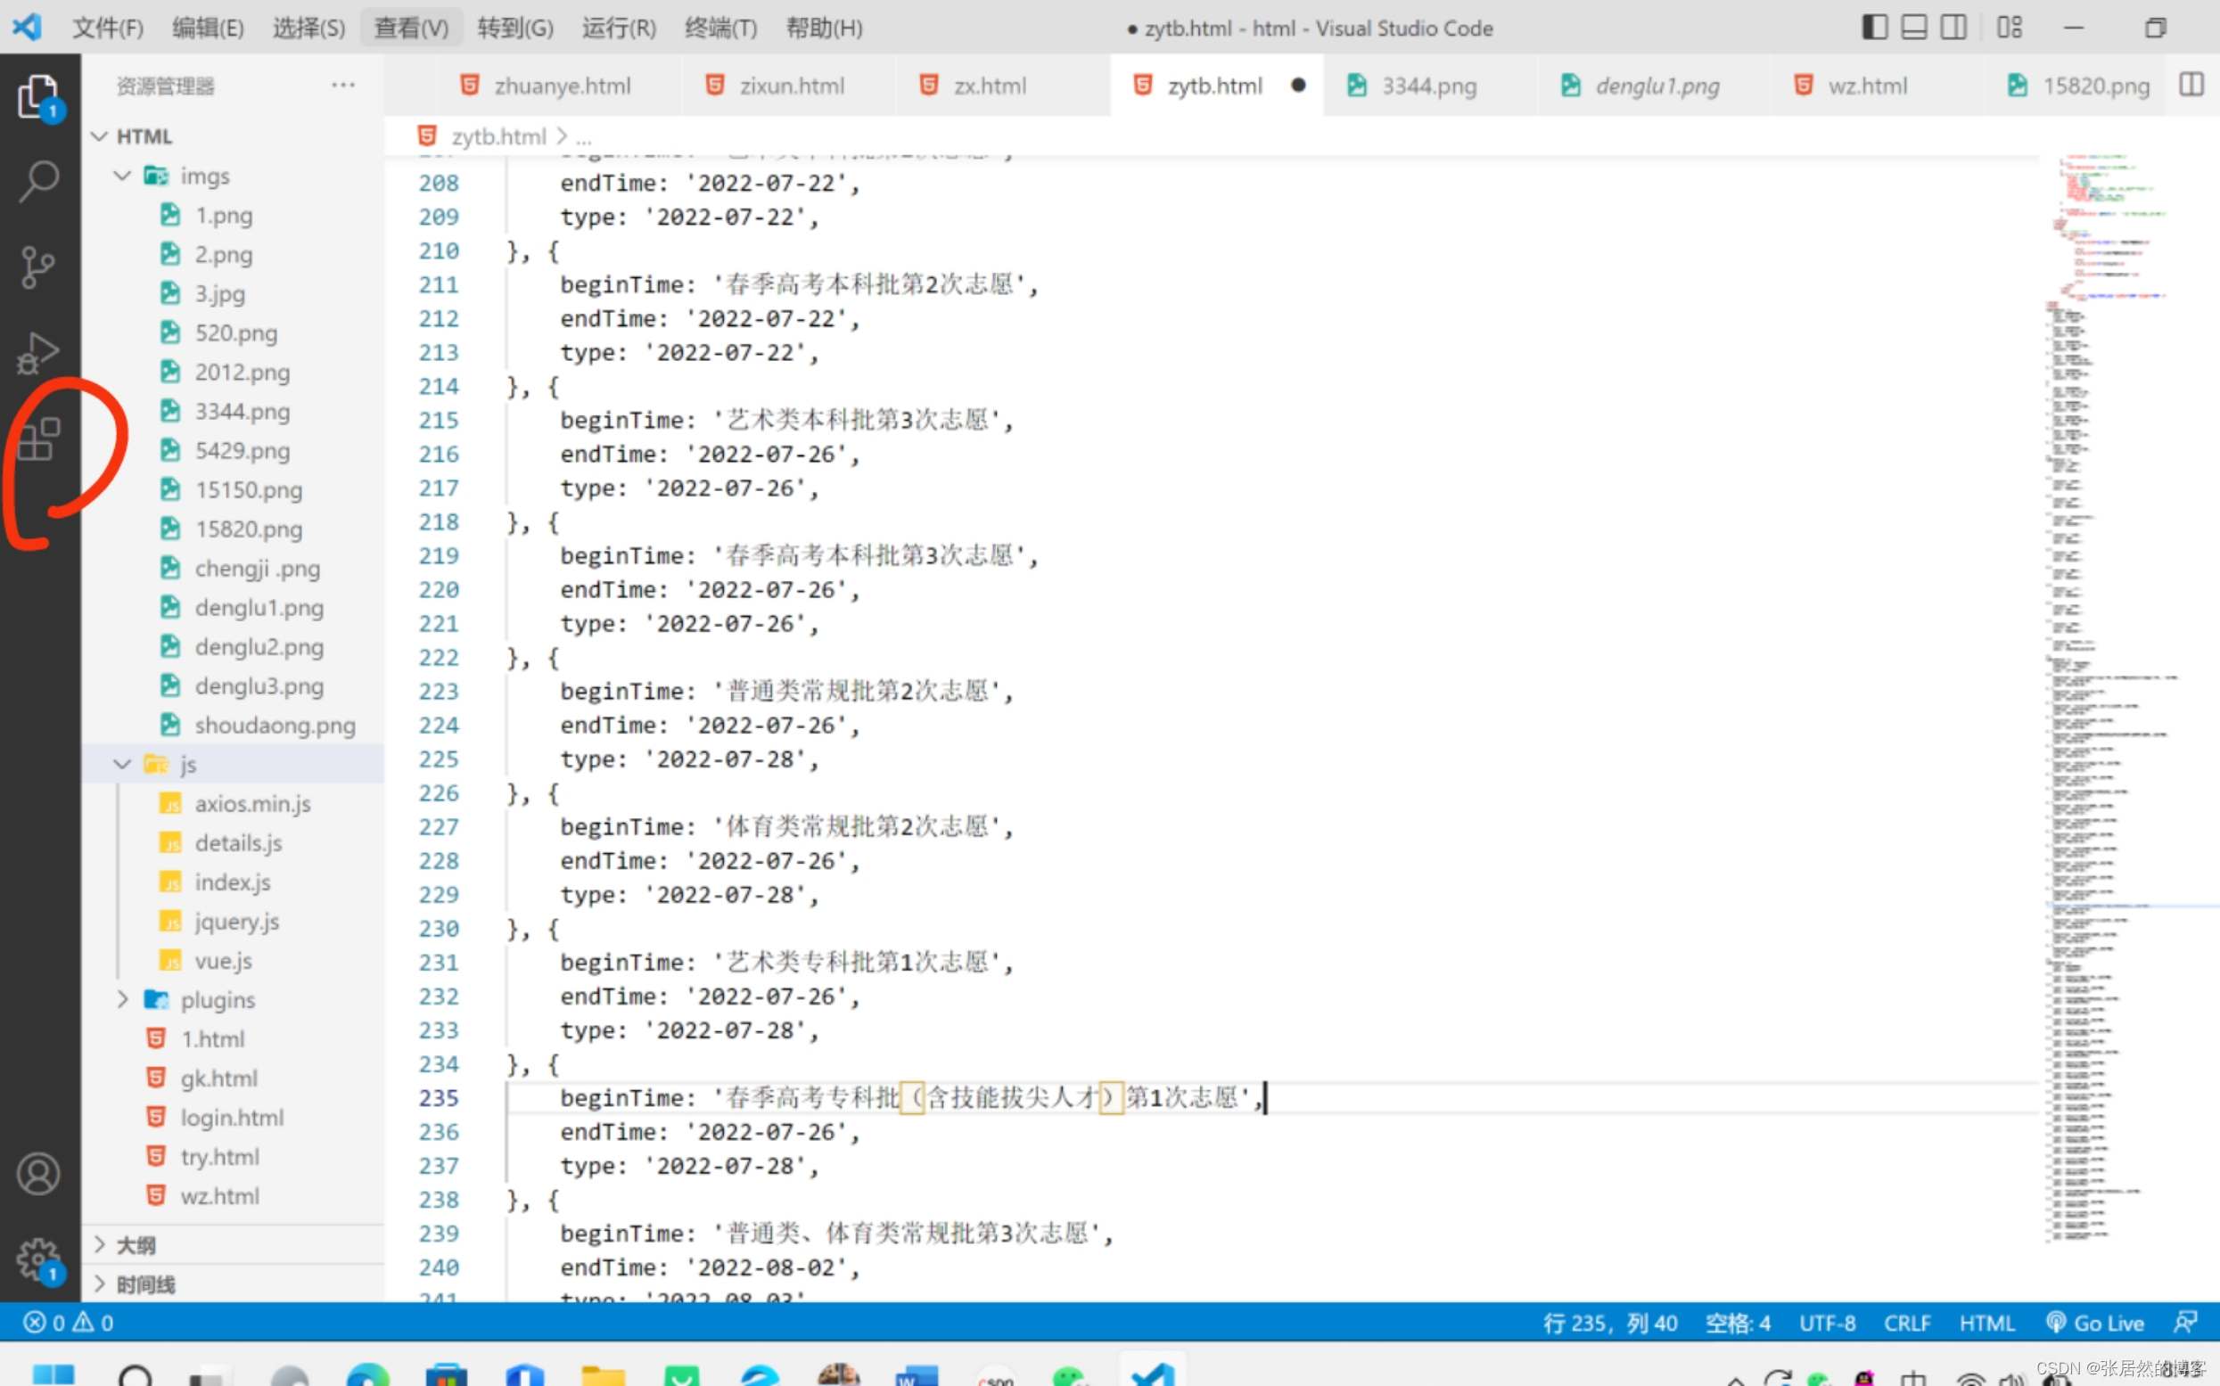The width and height of the screenshot is (2220, 1386).
Task: Split the editor to the right
Action: click(x=2191, y=86)
